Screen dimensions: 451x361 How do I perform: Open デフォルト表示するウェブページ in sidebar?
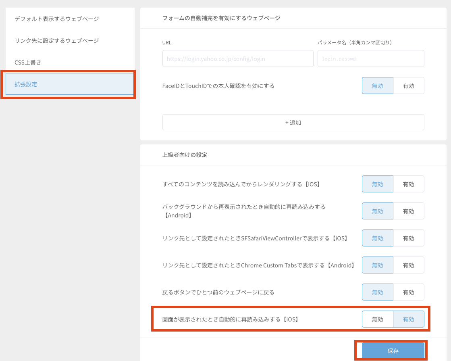70,19
